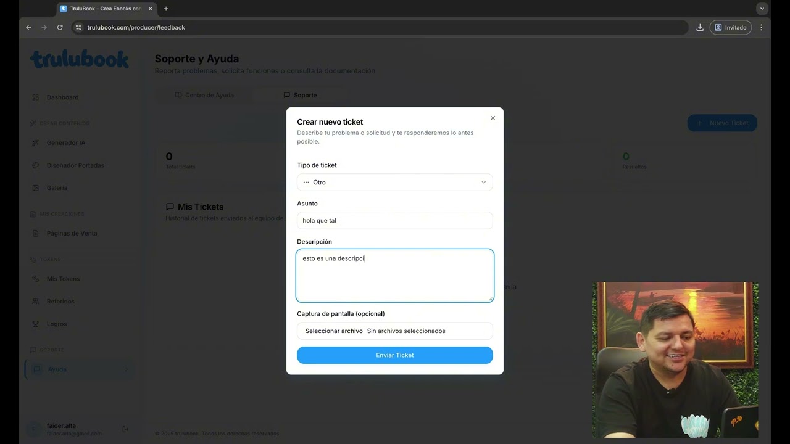
Task: Click the Mis Tokens icon
Action: (x=35, y=279)
